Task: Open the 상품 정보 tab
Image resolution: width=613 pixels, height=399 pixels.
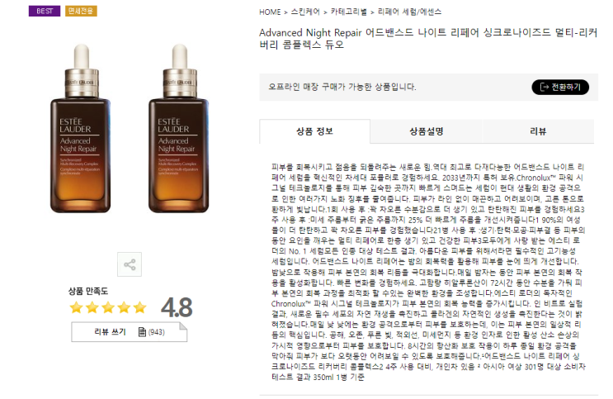Action: pos(314,131)
